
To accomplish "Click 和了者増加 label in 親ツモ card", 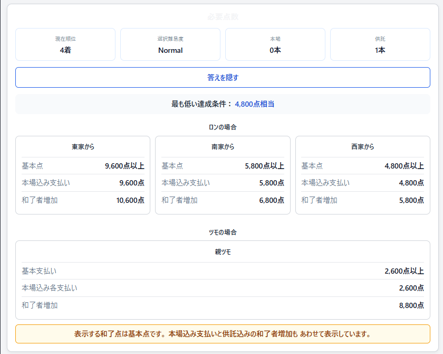I will pyautogui.click(x=40, y=305).
